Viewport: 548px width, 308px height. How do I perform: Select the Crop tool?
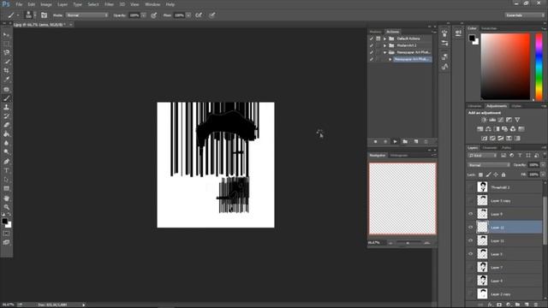coord(6,70)
